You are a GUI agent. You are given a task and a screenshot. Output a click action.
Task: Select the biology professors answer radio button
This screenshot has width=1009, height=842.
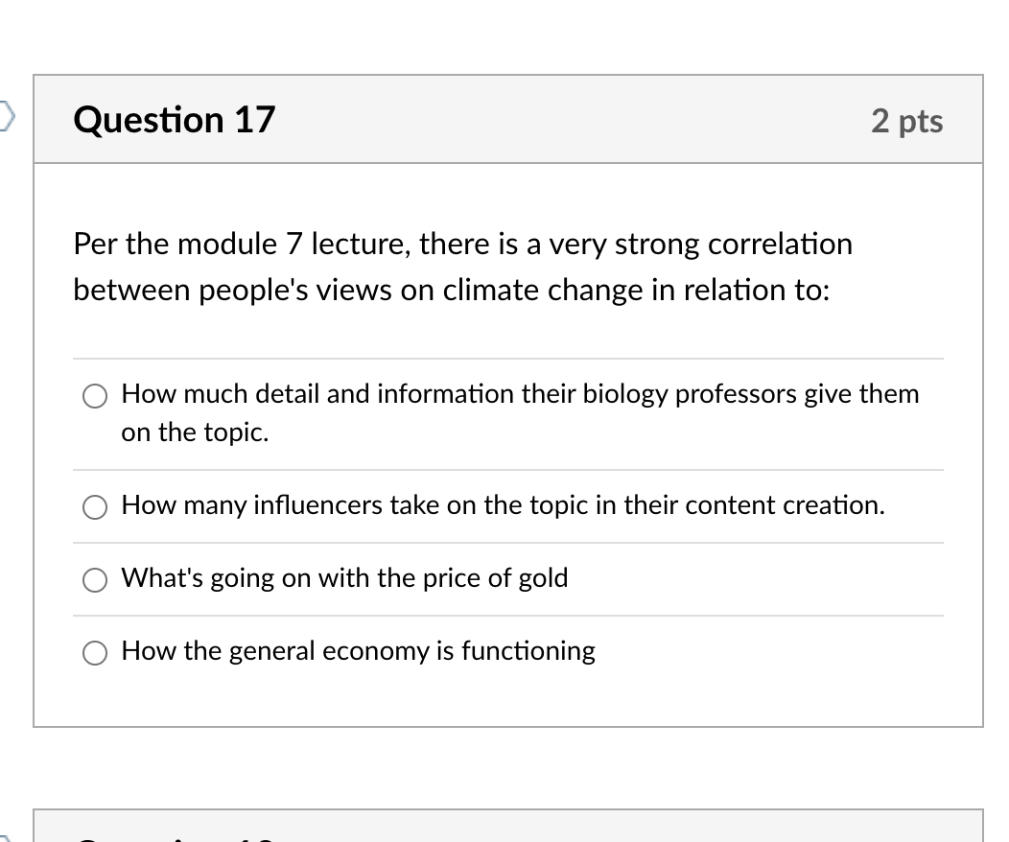point(95,396)
